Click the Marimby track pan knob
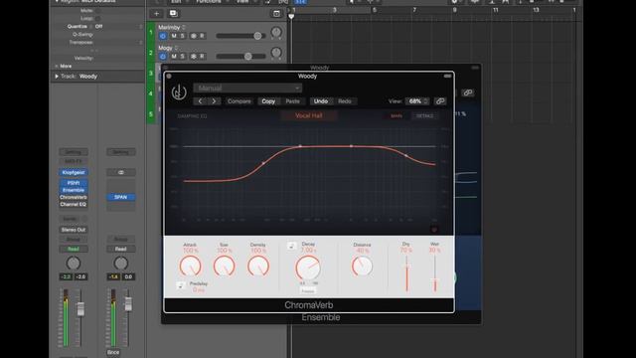Screen dimensions: 636x358 276,32
